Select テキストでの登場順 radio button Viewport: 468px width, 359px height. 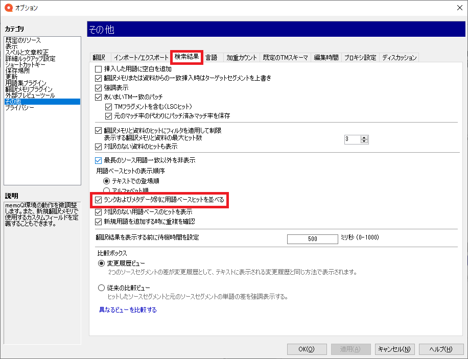(x=107, y=181)
